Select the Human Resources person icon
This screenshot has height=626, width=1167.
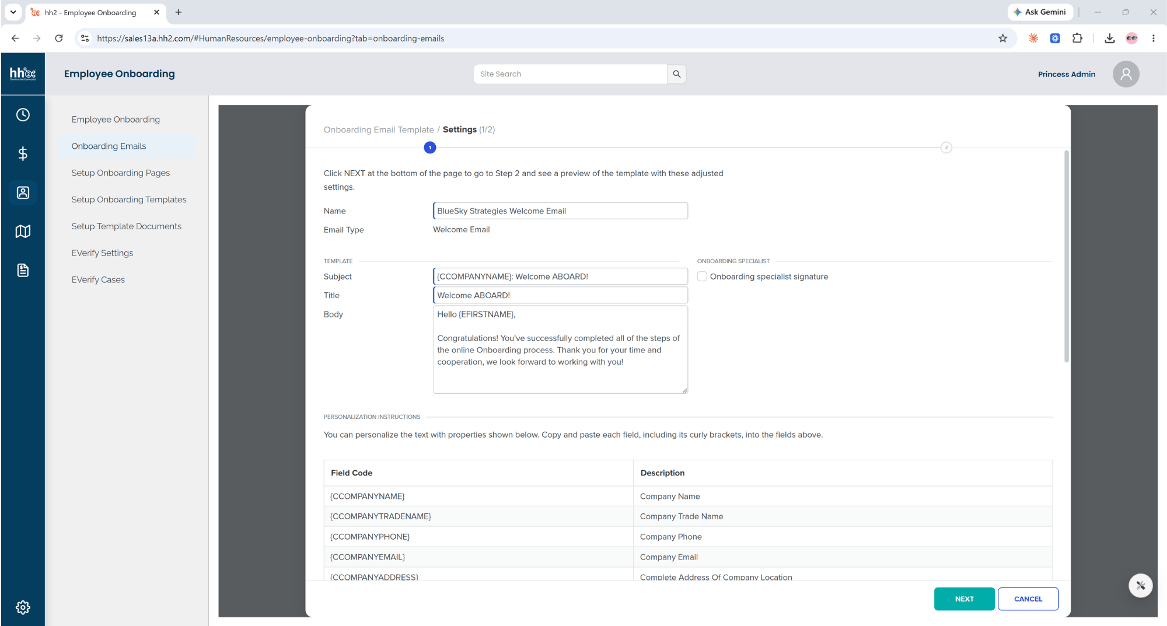coord(23,193)
